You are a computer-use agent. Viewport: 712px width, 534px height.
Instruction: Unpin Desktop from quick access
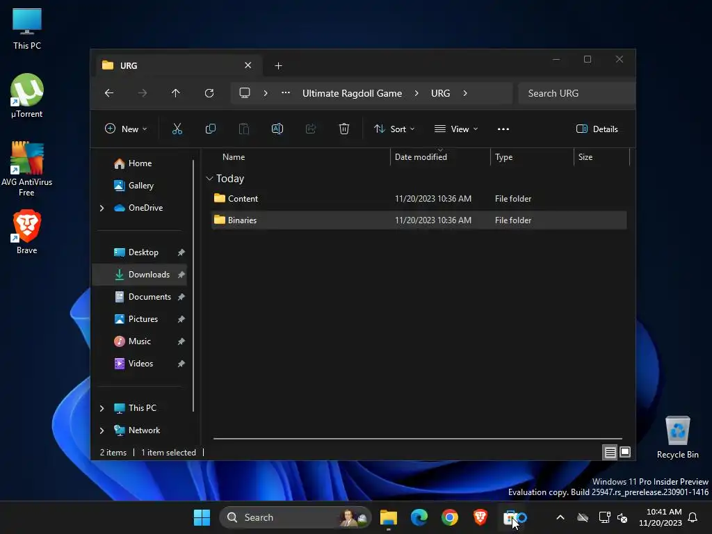click(181, 252)
